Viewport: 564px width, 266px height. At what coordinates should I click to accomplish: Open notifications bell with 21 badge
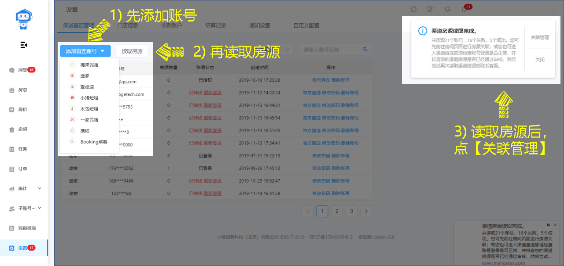point(465,8)
